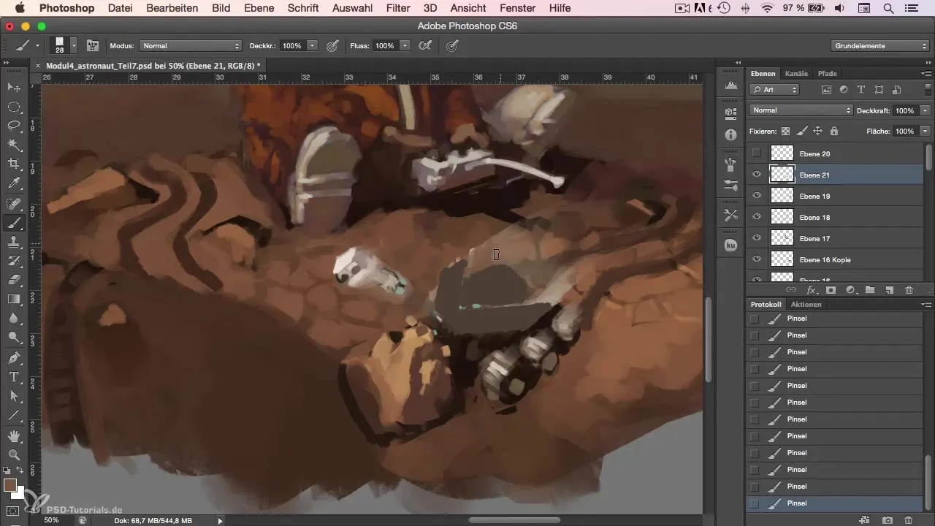Image resolution: width=935 pixels, height=526 pixels.
Task: Create a new layer
Action: click(889, 290)
